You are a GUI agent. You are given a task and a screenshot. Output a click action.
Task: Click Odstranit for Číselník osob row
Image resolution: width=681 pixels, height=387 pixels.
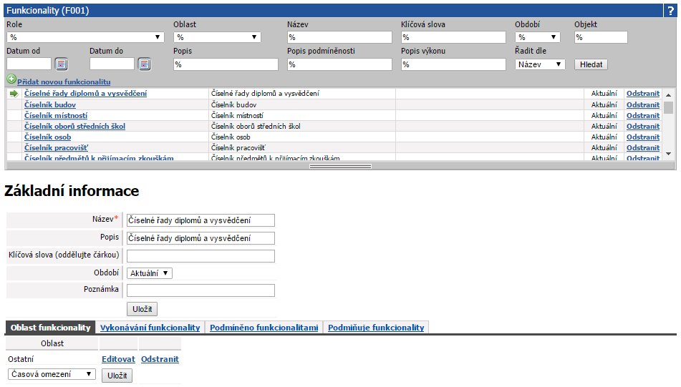pyautogui.click(x=643, y=137)
